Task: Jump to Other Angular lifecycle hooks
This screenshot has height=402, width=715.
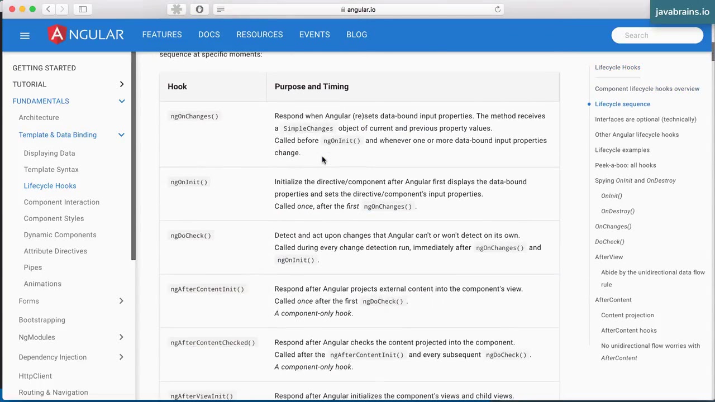Action: click(x=637, y=135)
